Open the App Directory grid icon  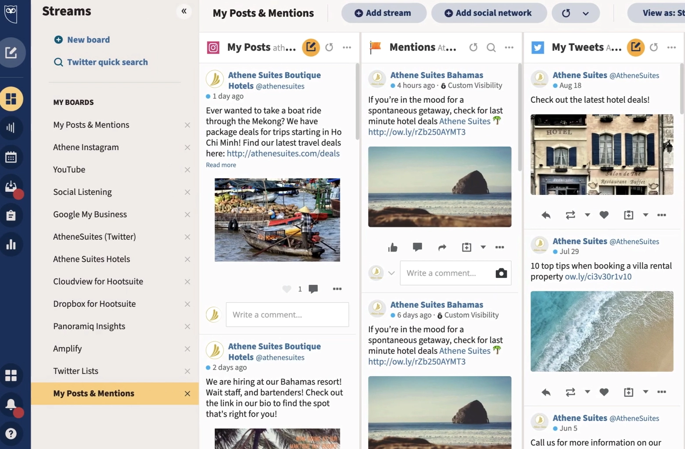tap(11, 375)
